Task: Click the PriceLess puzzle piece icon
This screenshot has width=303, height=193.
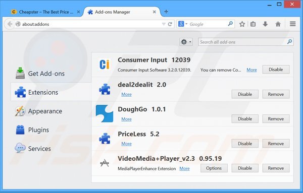Action: coord(105,139)
